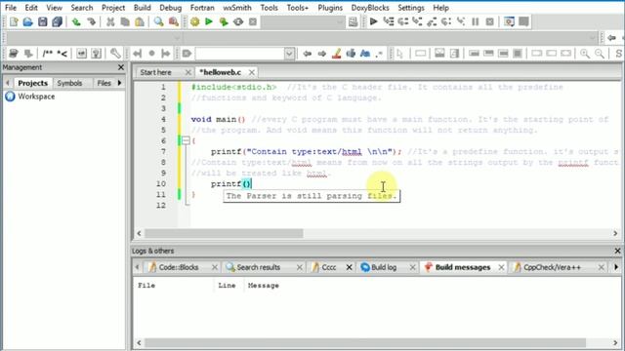Show more Management tabs with right arrow
The width and height of the screenshot is (625, 351).
119,83
